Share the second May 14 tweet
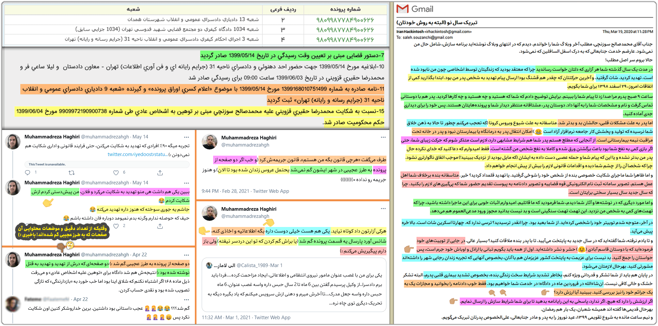The width and height of the screenshot is (658, 326). tap(160, 226)
